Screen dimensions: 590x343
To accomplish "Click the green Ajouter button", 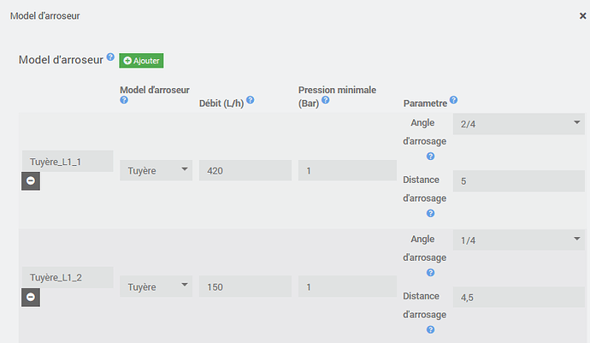I will [141, 61].
